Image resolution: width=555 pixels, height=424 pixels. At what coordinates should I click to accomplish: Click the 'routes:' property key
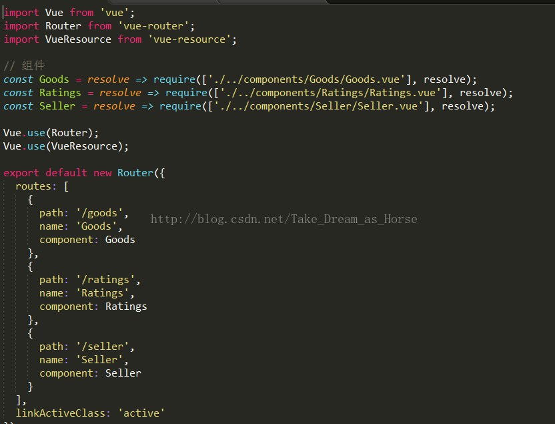(x=36, y=186)
